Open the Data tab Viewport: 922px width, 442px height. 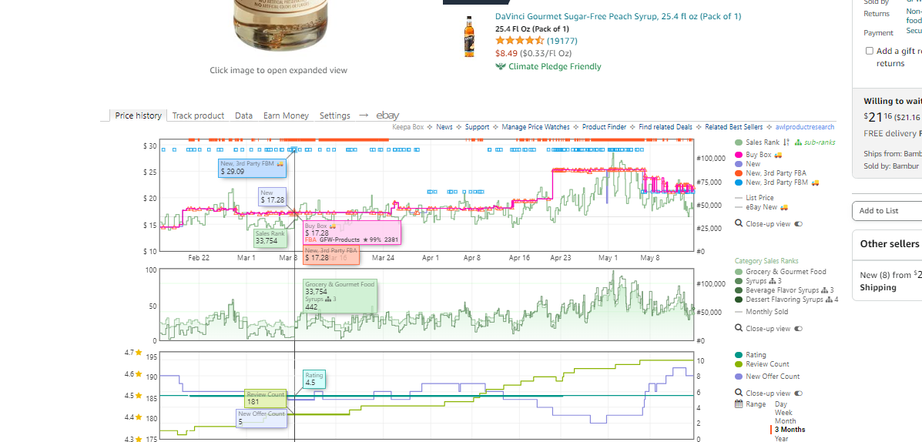click(x=244, y=116)
